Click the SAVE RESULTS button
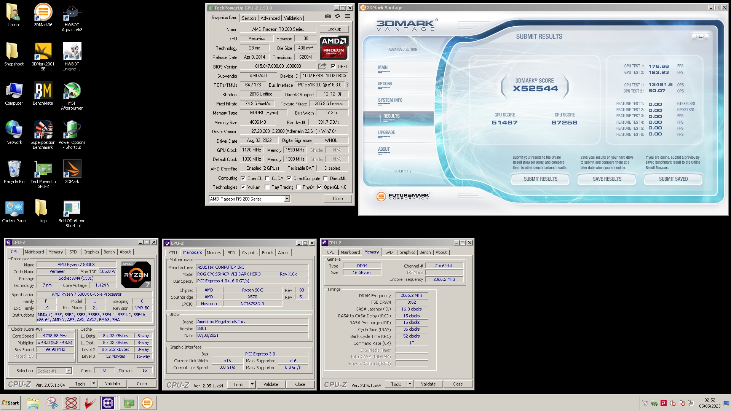Screen dimensions: 731x411 point(607,179)
